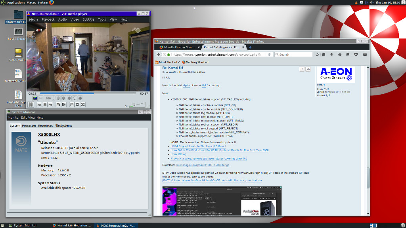This screenshot has width=406, height=228.
Task: Open Getting Started bookmark
Action: coord(195,62)
